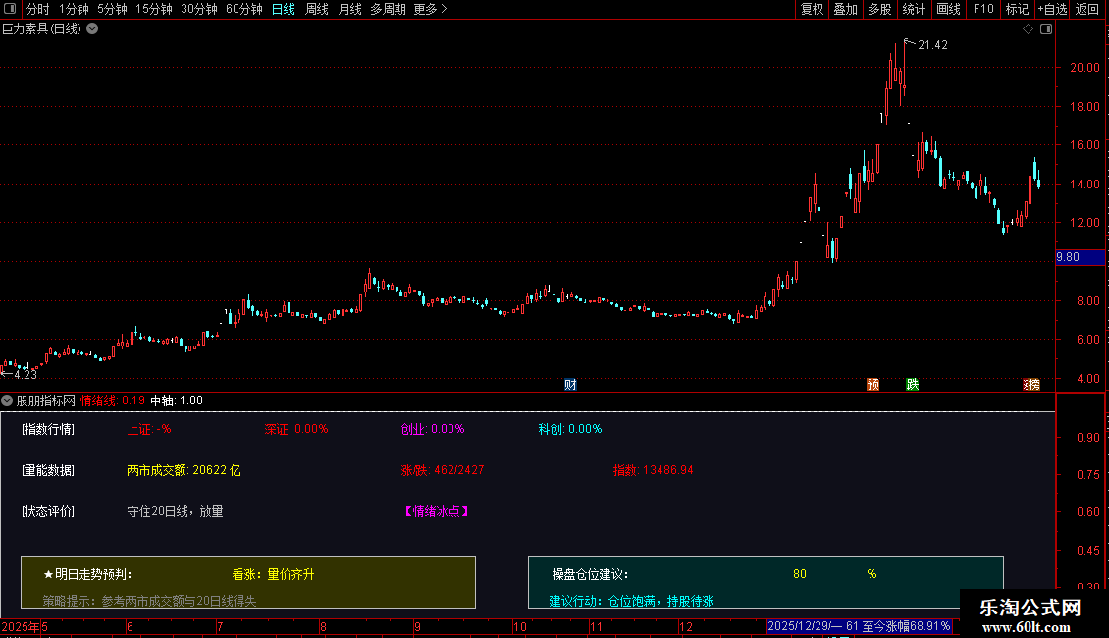
Task: Click the 指数: 13486.94 value
Action: 653,470
